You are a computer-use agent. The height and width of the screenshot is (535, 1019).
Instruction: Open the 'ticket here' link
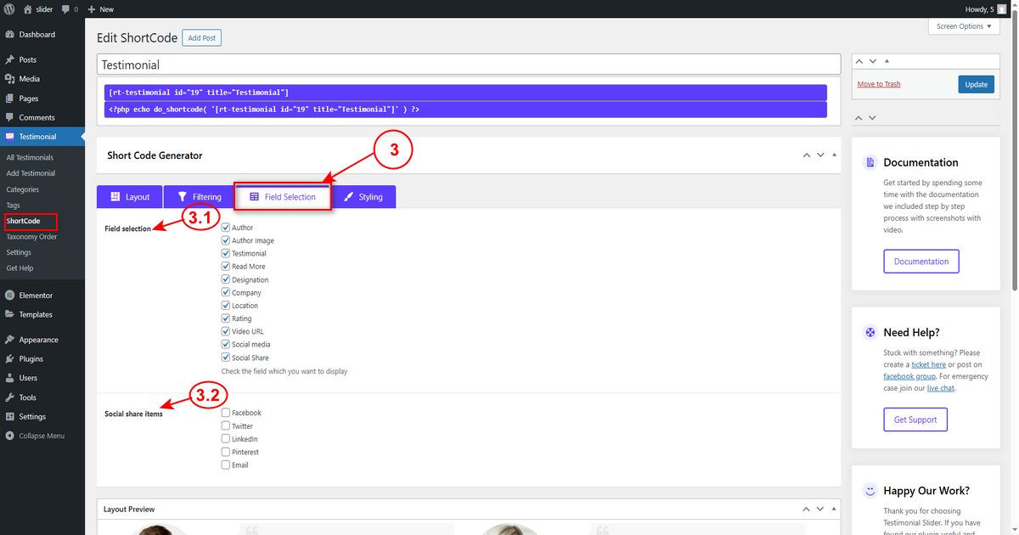point(928,364)
